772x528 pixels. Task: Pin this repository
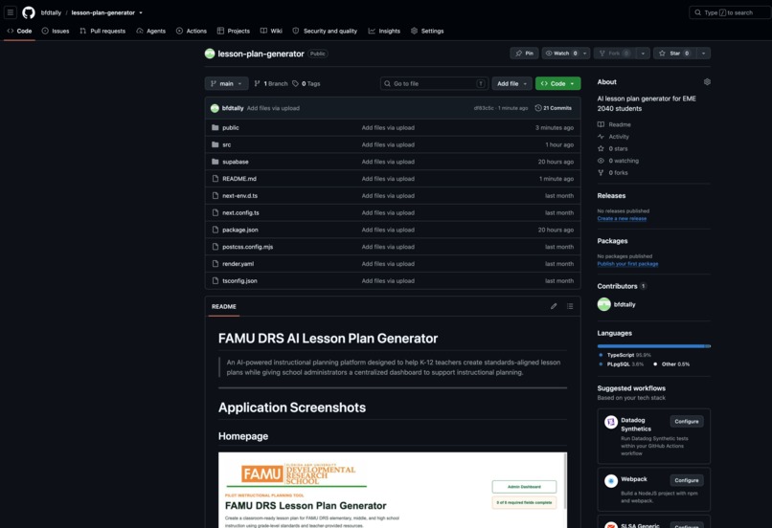coord(524,54)
